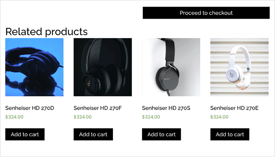Add Senheiser HD 270D to cart

[x=25, y=135]
